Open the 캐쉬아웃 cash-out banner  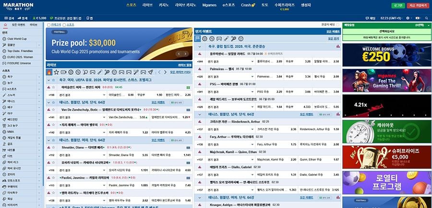pyautogui.click(x=387, y=131)
